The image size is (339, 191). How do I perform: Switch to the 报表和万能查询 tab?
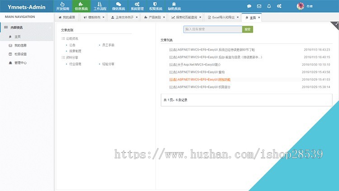click(x=184, y=17)
